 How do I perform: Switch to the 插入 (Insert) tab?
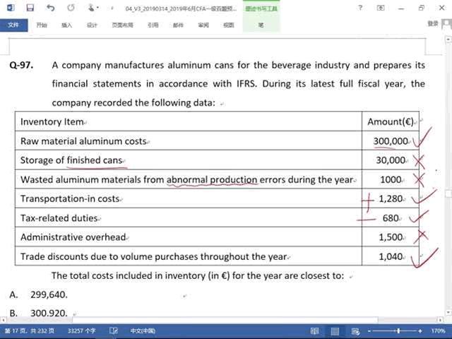pyautogui.click(x=66, y=25)
